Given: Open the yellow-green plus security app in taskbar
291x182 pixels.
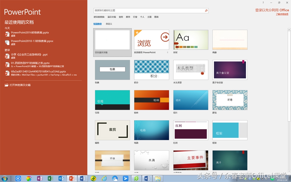Looking at the screenshot, I should click(x=93, y=178).
